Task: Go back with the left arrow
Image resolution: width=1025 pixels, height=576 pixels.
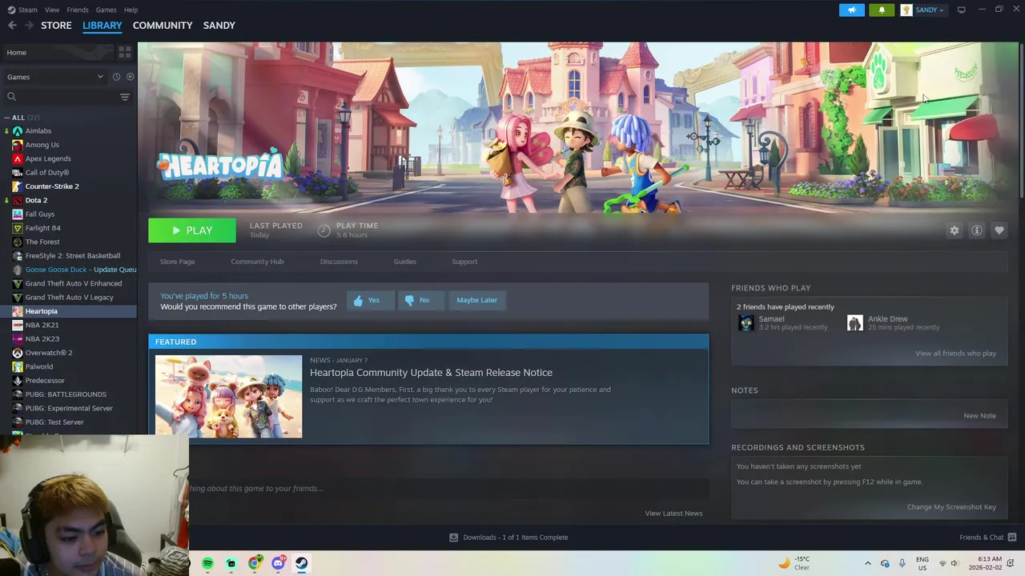Action: click(x=12, y=26)
